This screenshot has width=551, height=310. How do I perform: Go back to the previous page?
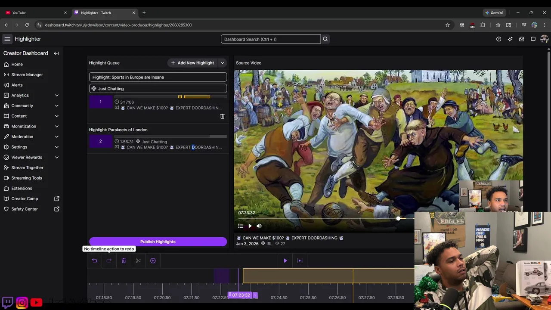click(6, 25)
